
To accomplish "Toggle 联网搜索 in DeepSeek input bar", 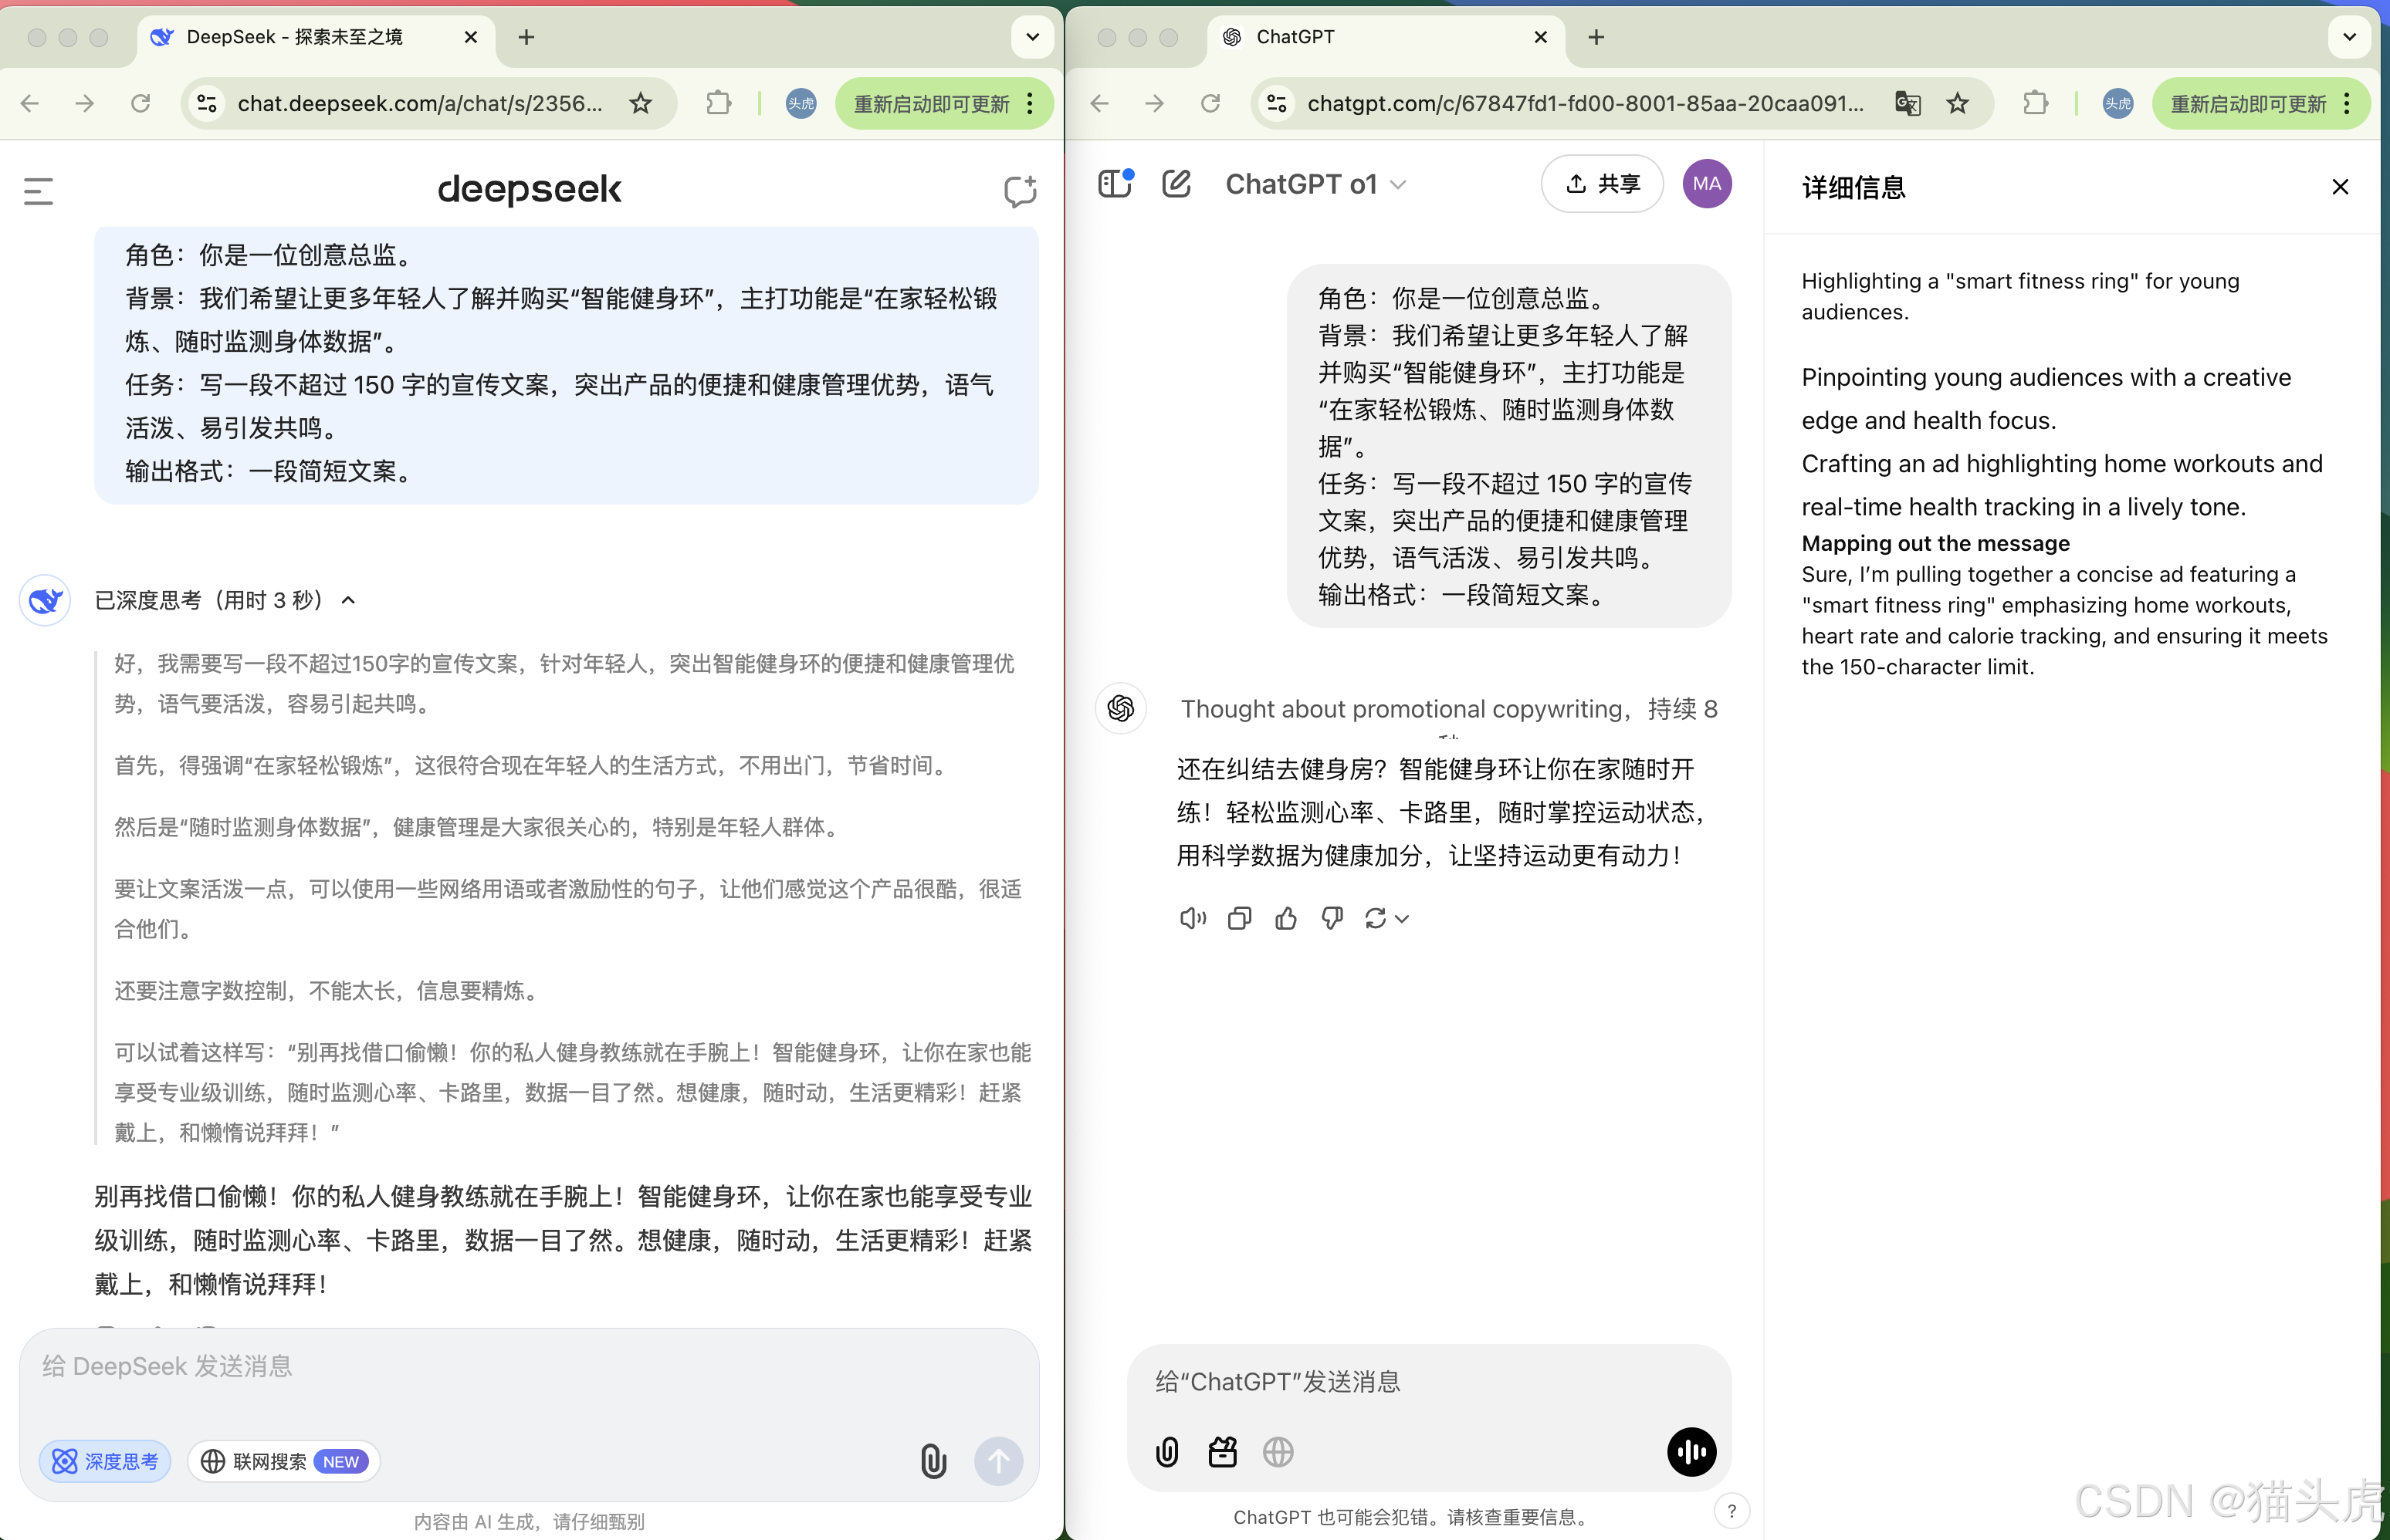I will (283, 1461).
